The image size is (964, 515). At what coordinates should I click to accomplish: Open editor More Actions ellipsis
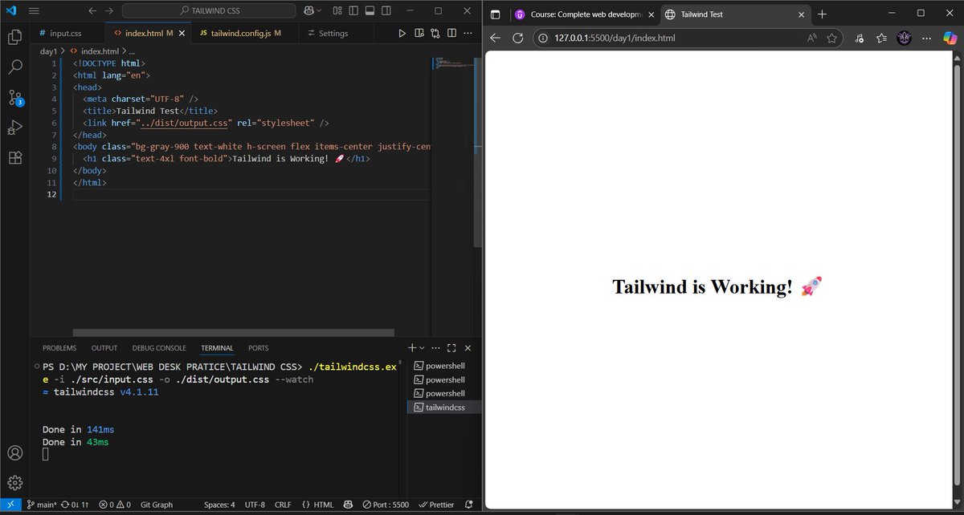click(x=468, y=34)
